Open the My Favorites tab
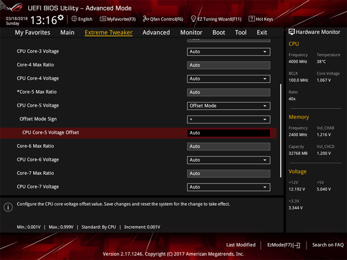 coord(33,33)
